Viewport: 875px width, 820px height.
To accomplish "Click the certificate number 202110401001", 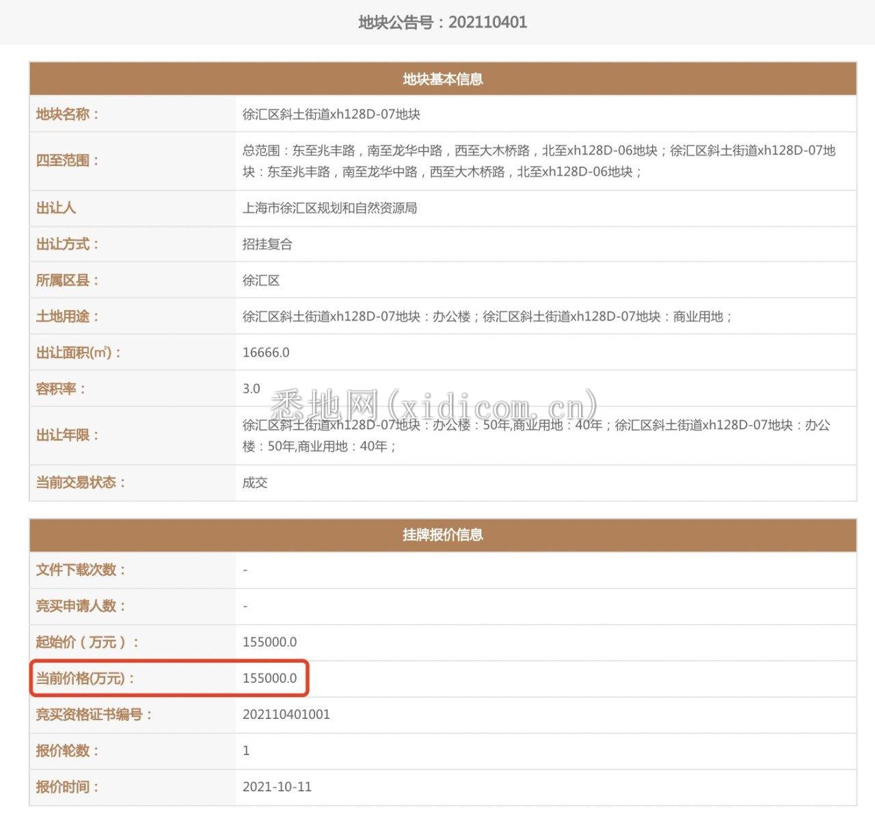I will 286,715.
